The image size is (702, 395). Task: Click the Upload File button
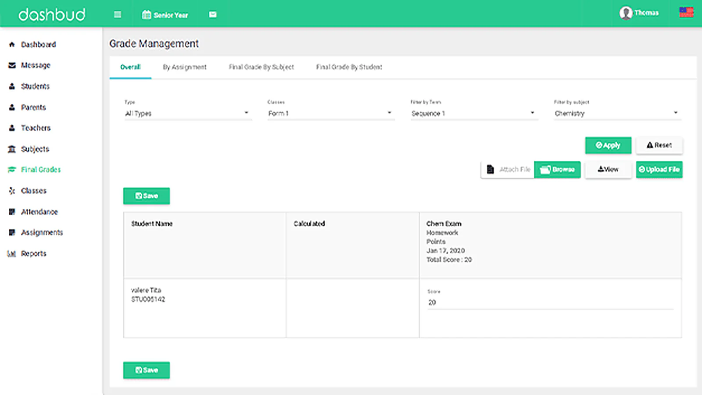tap(659, 170)
